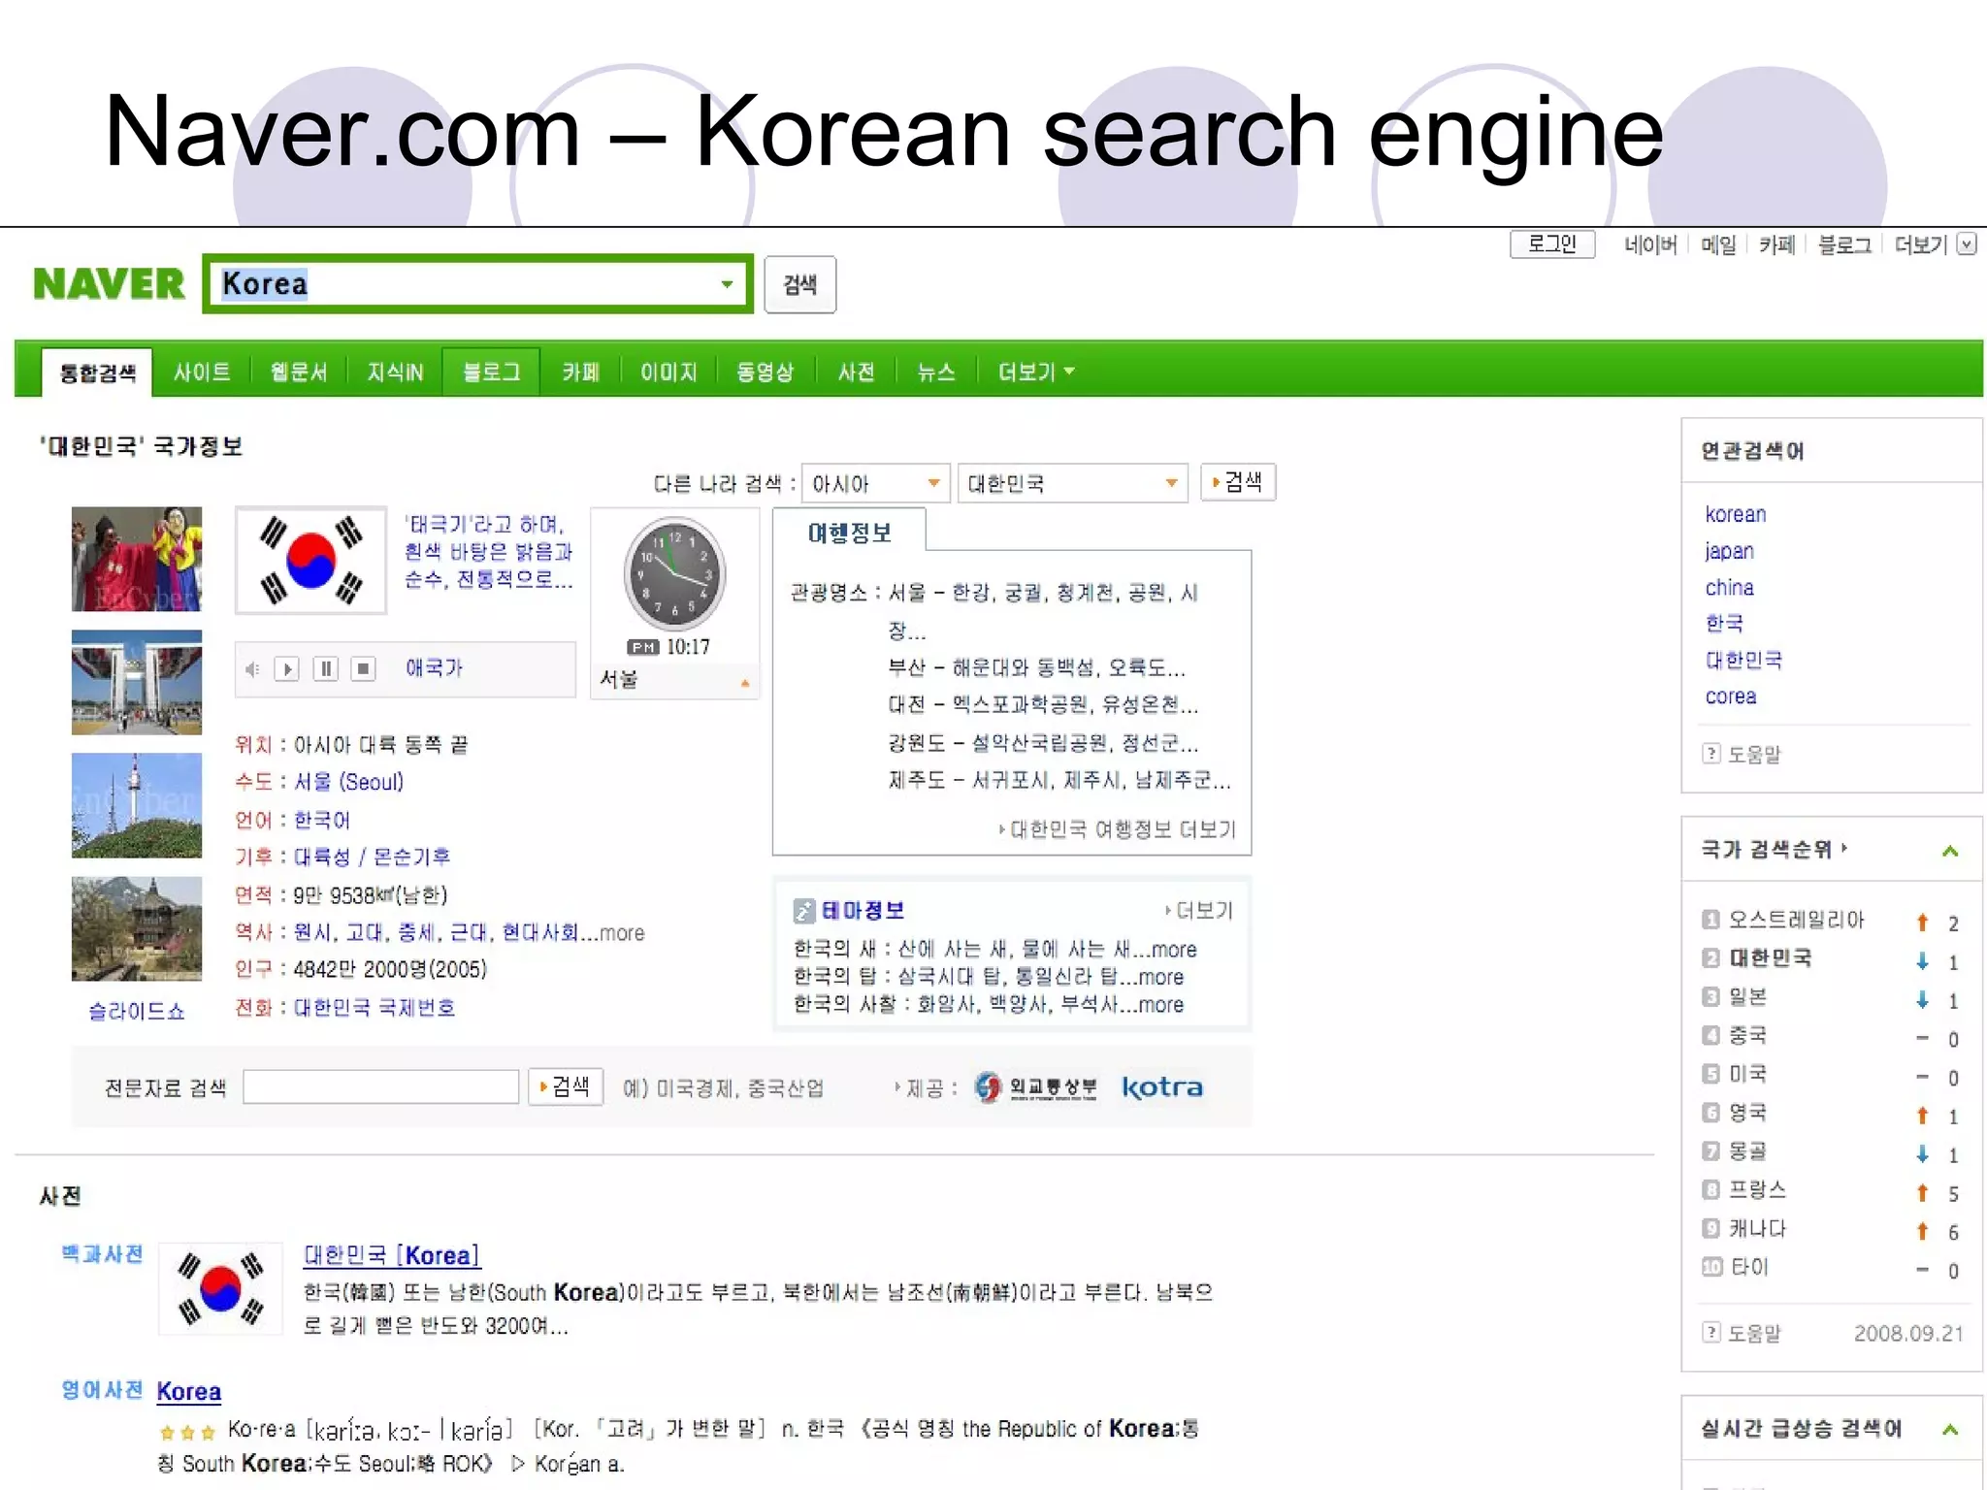Expand the 더보기 menu in green bar
The width and height of the screenshot is (1987, 1490).
1036,372
